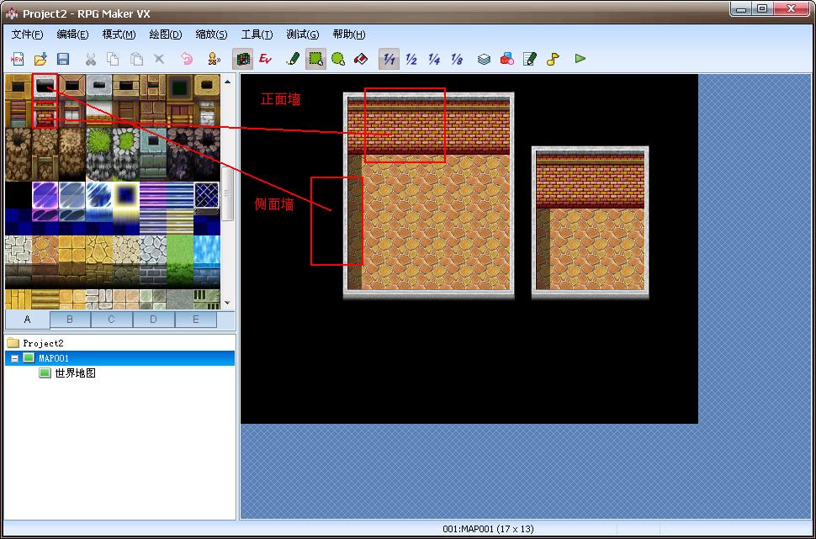This screenshot has width=816, height=539.
Task: Open the 帮助(H) menu
Action: click(348, 34)
